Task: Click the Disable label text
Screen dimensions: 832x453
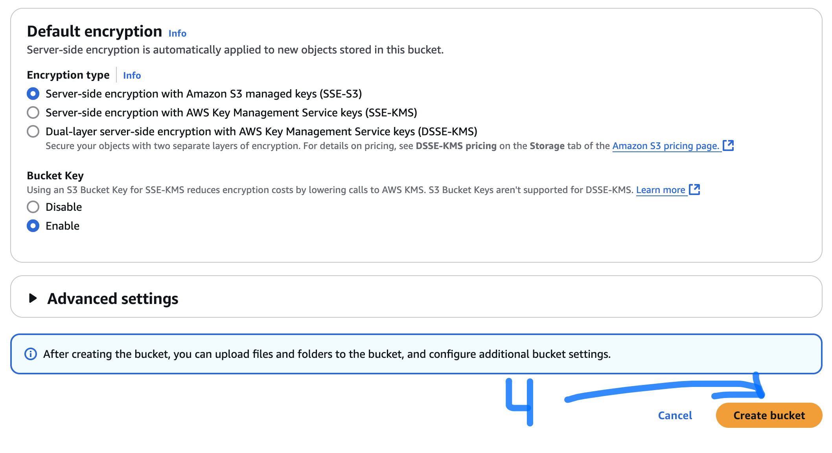Action: click(64, 207)
